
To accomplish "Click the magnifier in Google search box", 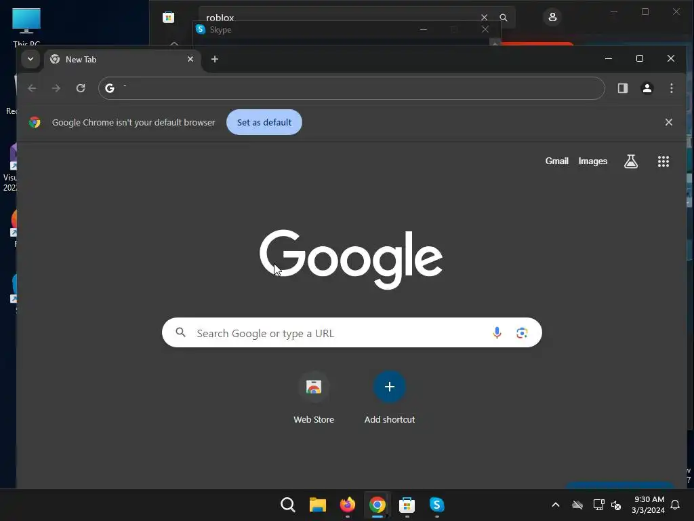I will tap(180, 332).
